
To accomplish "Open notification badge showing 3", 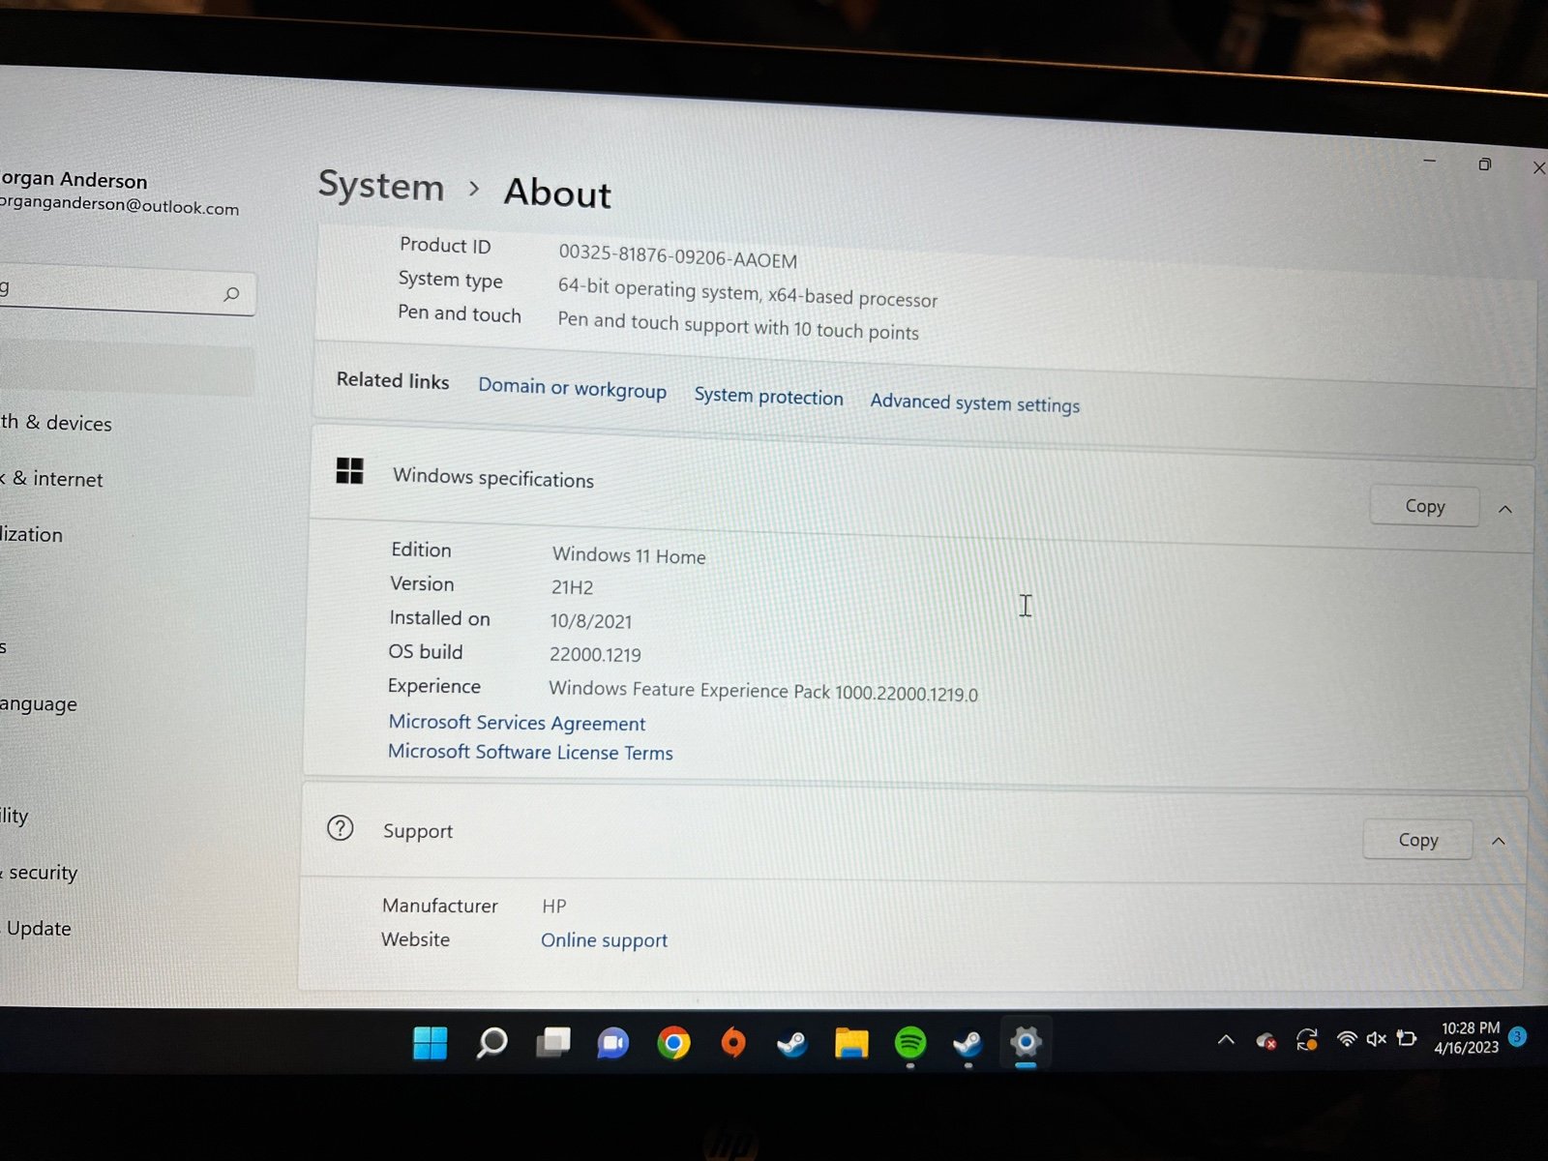I will point(1517,1036).
